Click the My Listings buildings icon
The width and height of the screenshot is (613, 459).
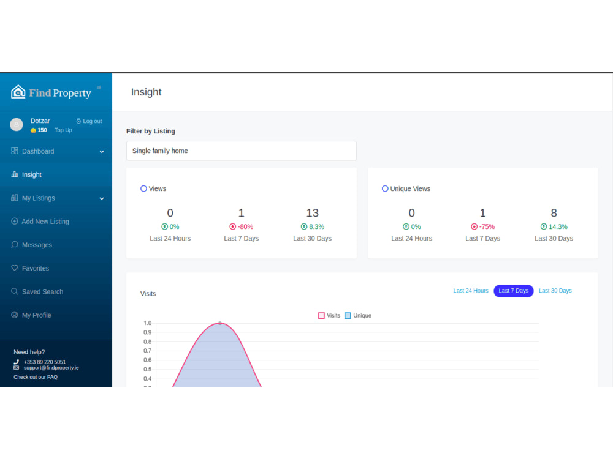point(15,198)
